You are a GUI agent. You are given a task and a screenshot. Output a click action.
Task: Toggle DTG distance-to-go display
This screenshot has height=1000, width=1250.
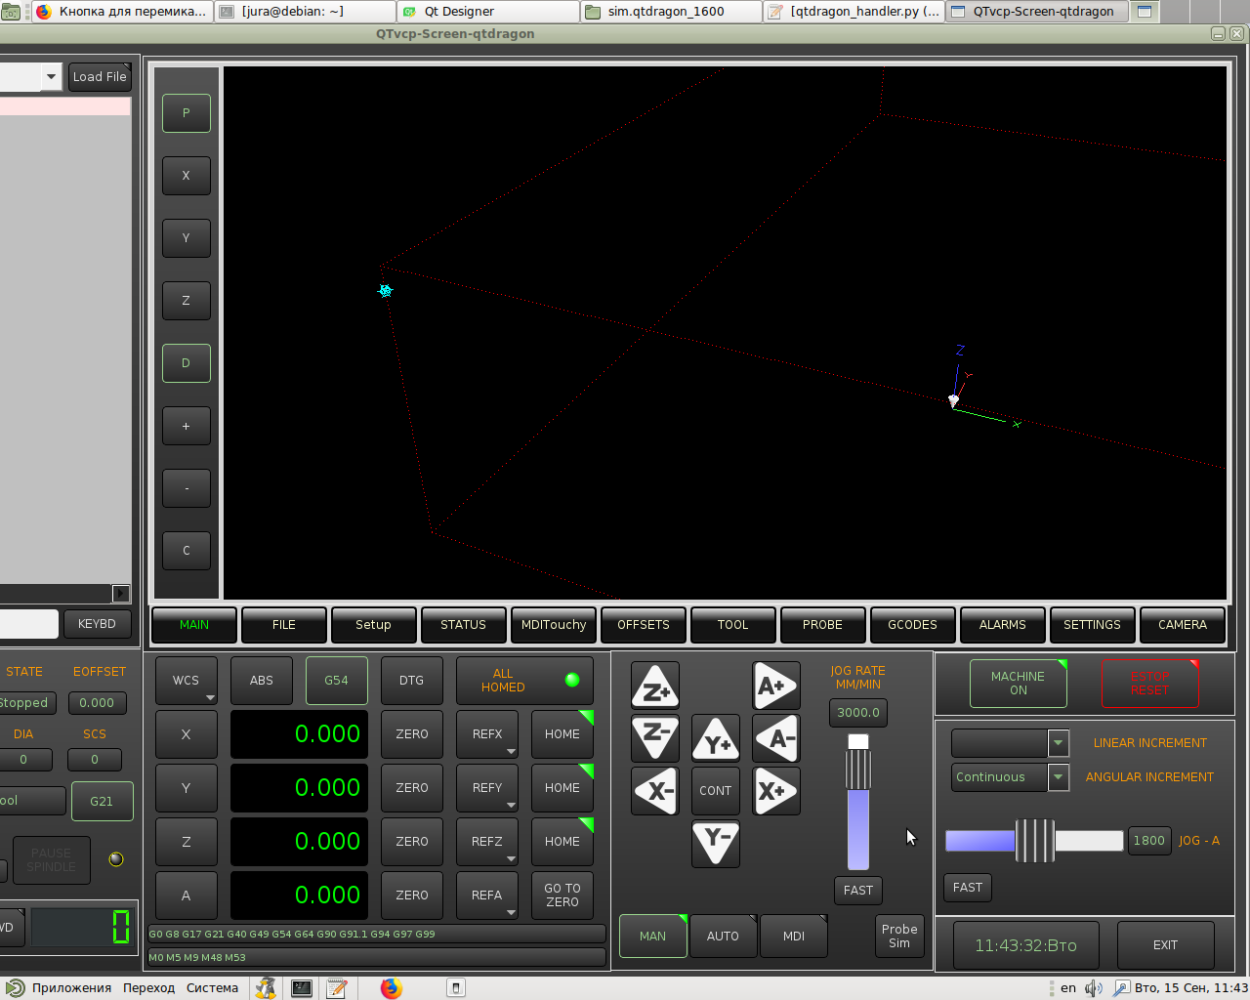(412, 681)
